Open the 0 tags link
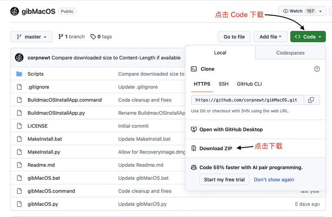The height and width of the screenshot is (217, 332). point(101,37)
